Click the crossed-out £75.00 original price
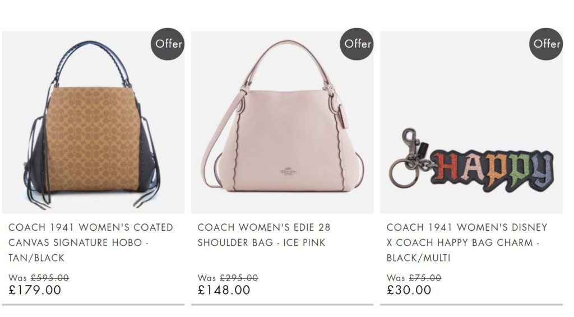The width and height of the screenshot is (574, 317). coord(425,278)
